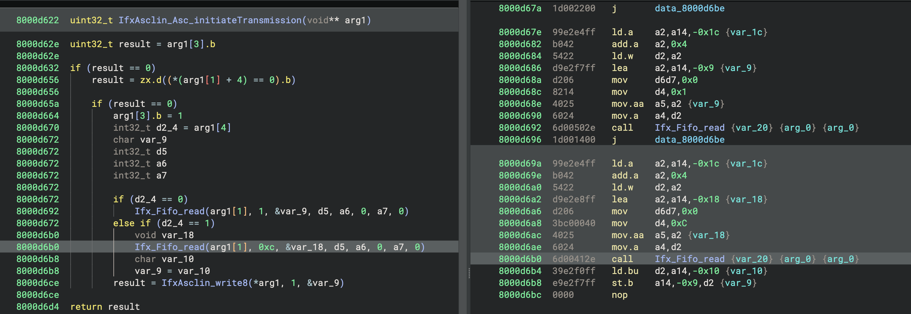Click the IfxAsclin_Asc_initiateTransmission function name in header
The height and width of the screenshot is (314, 911).
(x=209, y=21)
